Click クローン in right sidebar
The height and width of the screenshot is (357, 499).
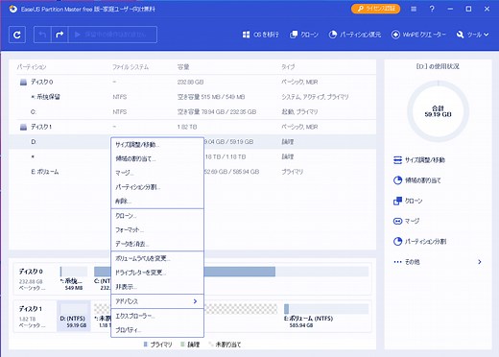(x=408, y=201)
